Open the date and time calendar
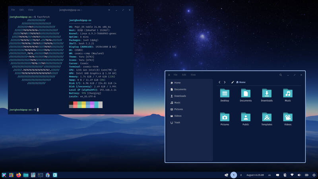This screenshot has width=318, height=179. [254, 175]
